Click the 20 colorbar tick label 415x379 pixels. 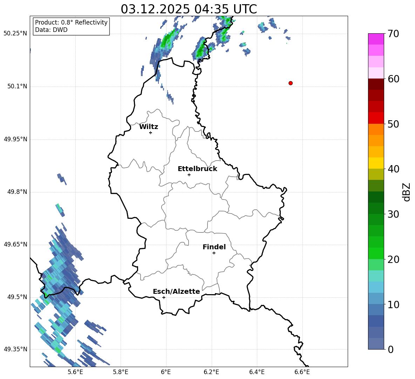(x=393, y=259)
